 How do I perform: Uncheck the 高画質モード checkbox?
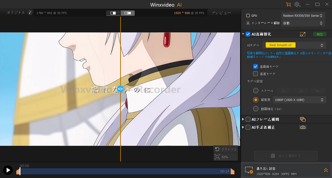pos(256,67)
